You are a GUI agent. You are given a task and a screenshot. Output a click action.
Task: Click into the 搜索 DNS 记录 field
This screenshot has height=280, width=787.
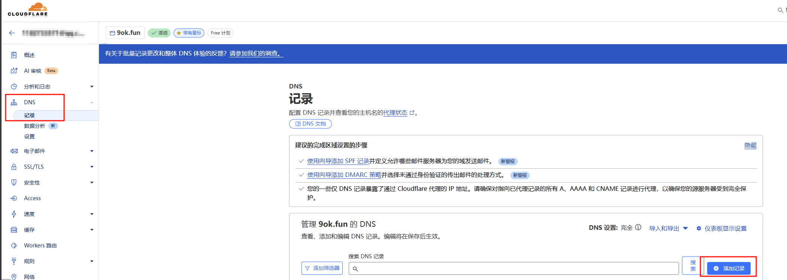(514, 268)
